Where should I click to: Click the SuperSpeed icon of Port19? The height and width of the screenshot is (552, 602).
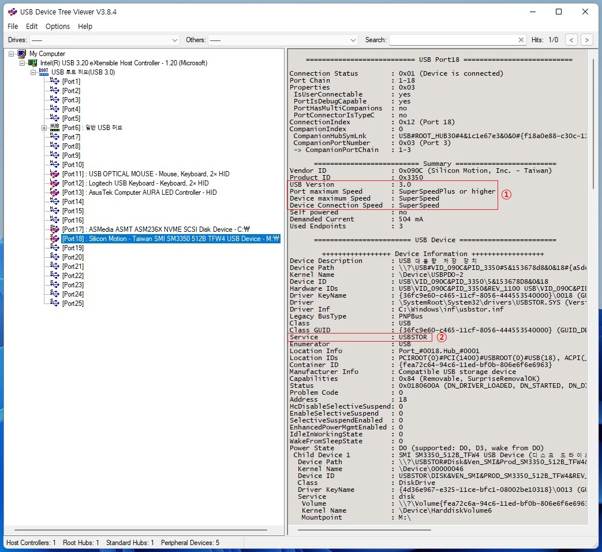(x=54, y=247)
